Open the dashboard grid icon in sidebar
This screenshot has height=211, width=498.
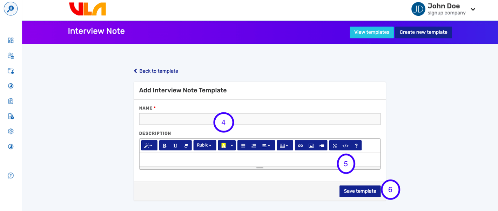[11, 40]
